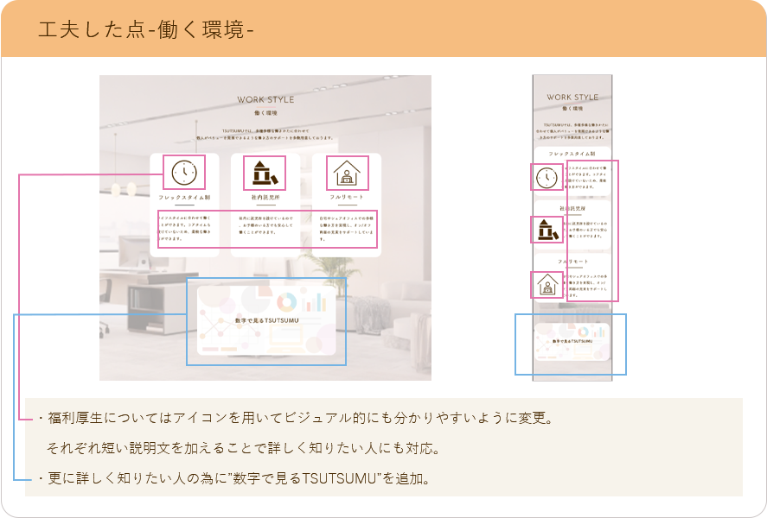
Task: Click the 社内託児所 card title in desktop mockup
Action: [265, 198]
